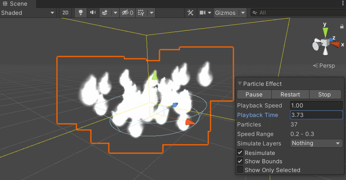The height and width of the screenshot is (180, 346).
Task: Toggle 2D view mode
Action: (x=65, y=13)
